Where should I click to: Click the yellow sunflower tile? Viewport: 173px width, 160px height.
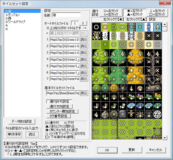pyautogui.click(x=157, y=97)
